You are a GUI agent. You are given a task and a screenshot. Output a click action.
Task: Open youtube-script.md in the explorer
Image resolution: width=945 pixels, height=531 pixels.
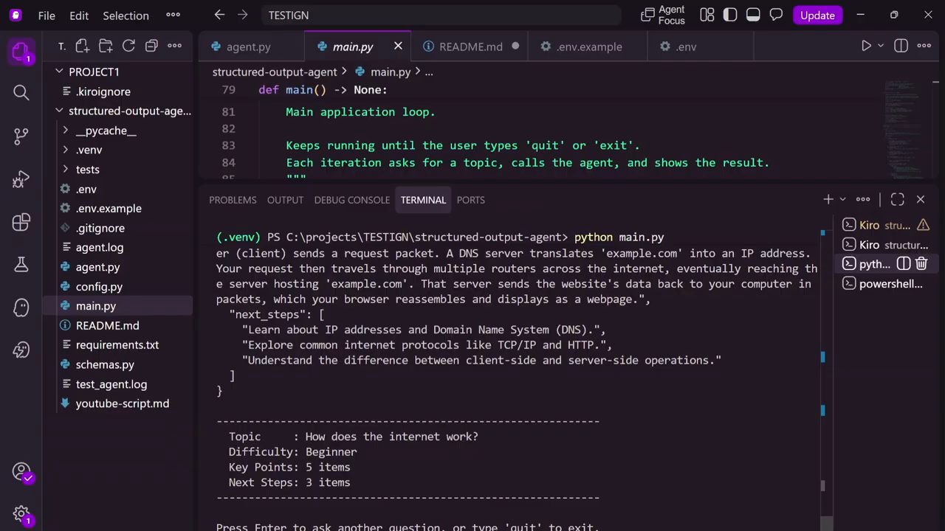pos(123,403)
